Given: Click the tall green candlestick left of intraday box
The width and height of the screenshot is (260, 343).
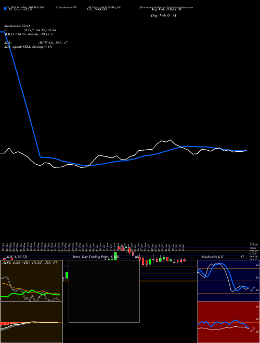Looking at the screenshot, I should click(x=67, y=275).
